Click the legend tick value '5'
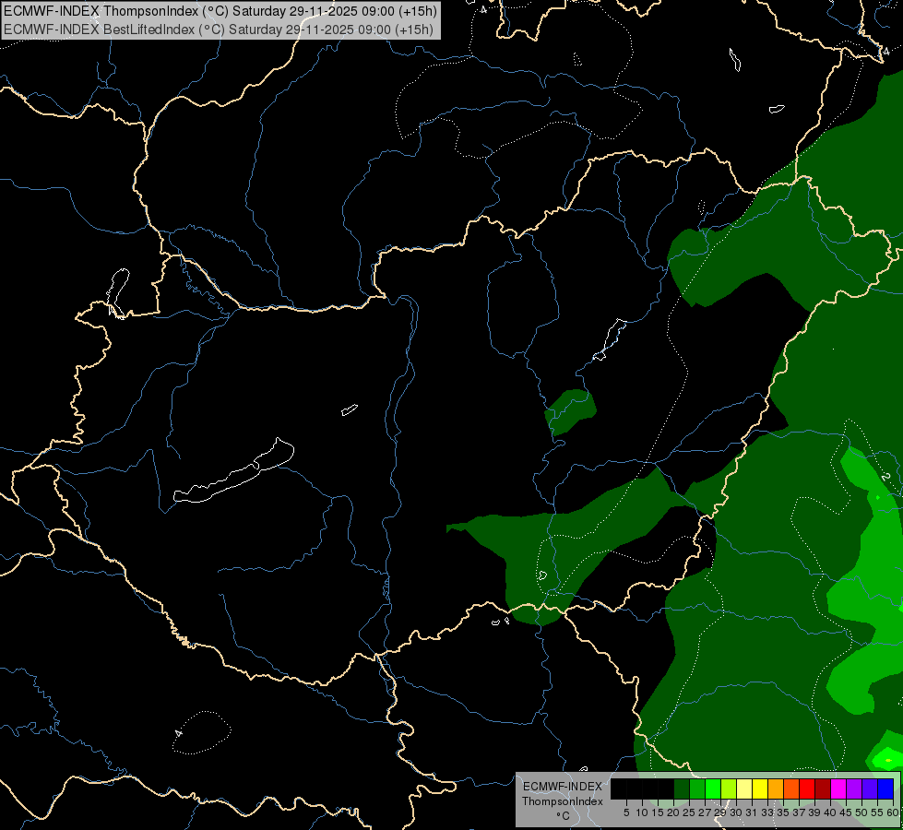This screenshot has width=903, height=830. [626, 812]
